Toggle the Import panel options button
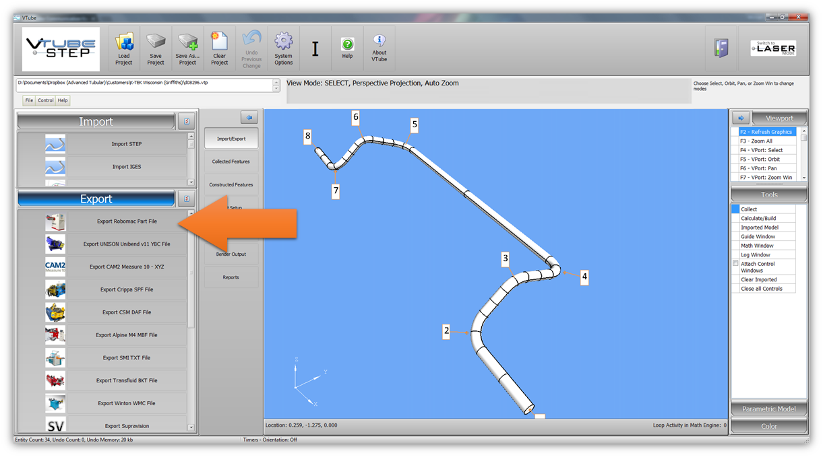The height and width of the screenshot is (457, 823). (x=187, y=122)
